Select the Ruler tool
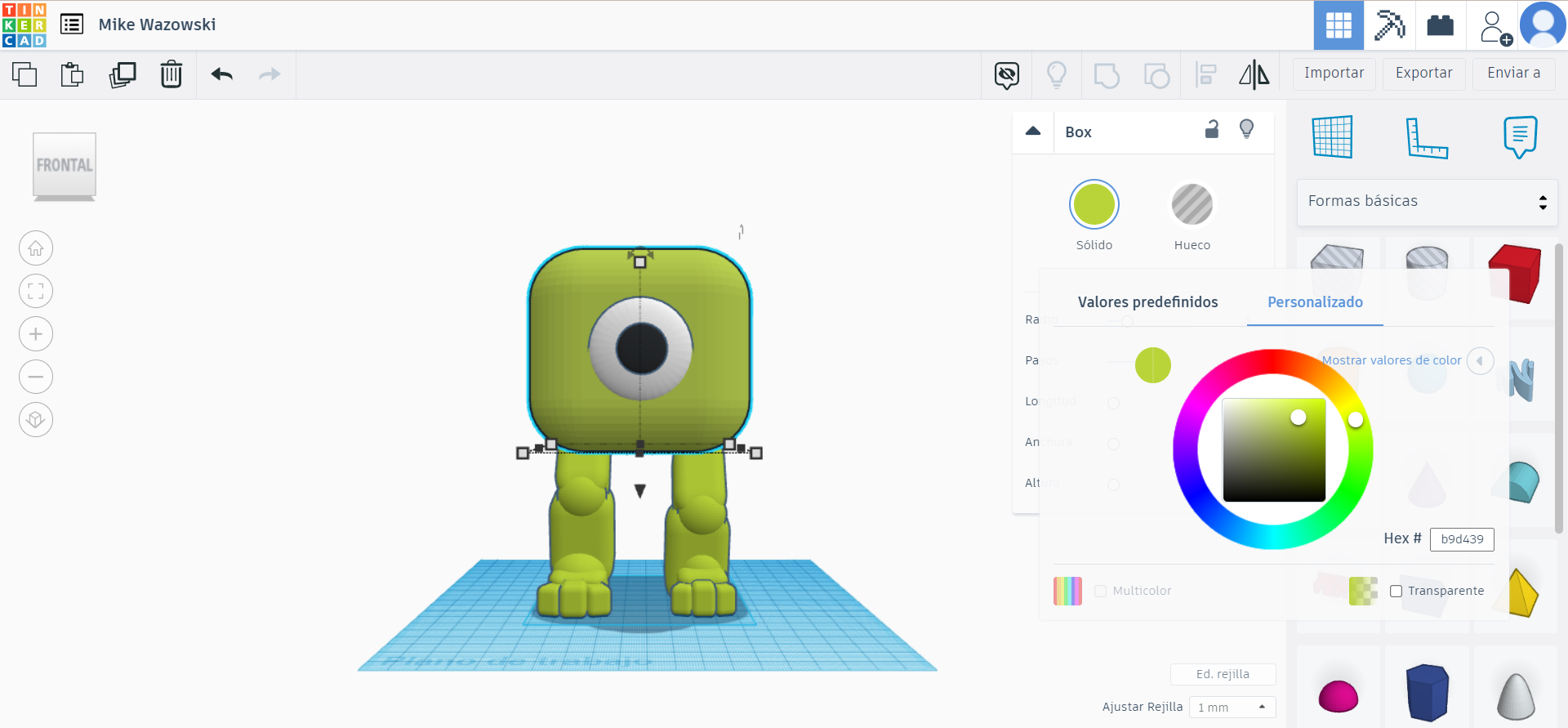The height and width of the screenshot is (728, 1568). pyautogui.click(x=1427, y=136)
